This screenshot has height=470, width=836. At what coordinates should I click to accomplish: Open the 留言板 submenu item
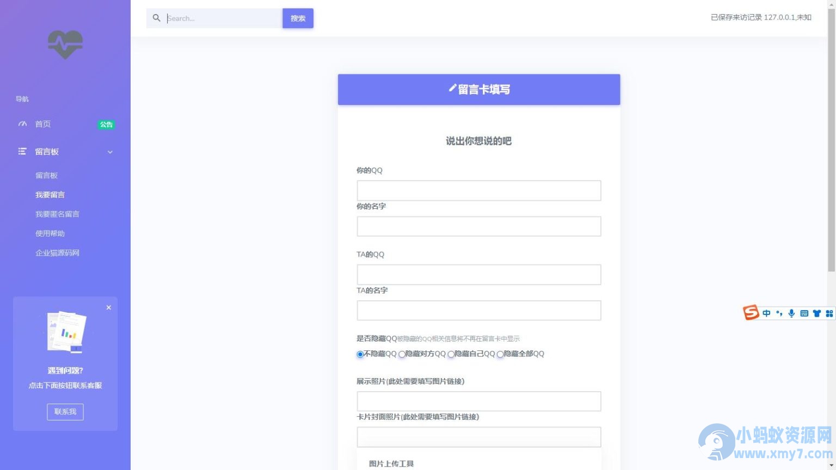coord(46,175)
